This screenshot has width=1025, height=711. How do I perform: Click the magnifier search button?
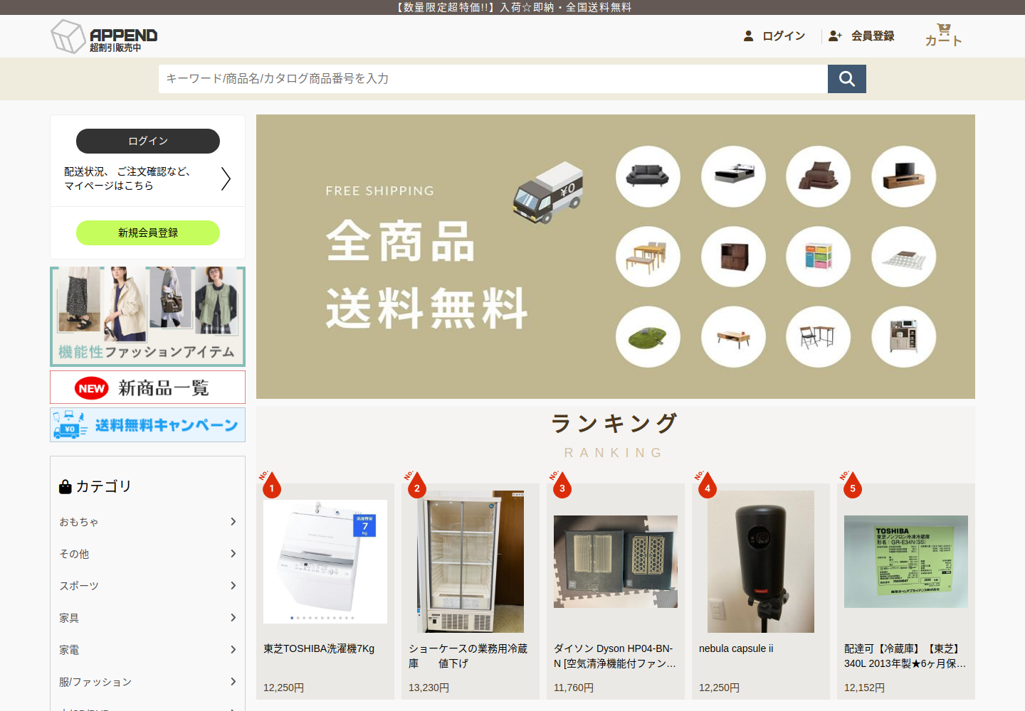(847, 79)
